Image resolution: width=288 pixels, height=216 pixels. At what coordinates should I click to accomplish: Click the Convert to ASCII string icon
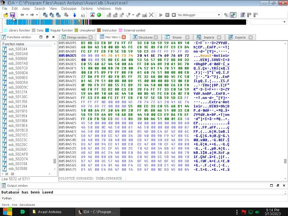tap(122, 15)
